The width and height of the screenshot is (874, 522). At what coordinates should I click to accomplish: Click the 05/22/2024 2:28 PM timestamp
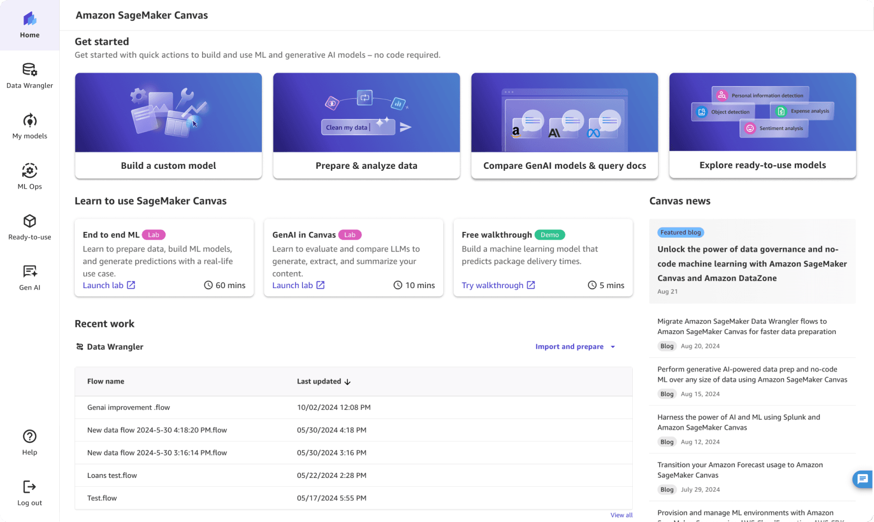tap(332, 476)
